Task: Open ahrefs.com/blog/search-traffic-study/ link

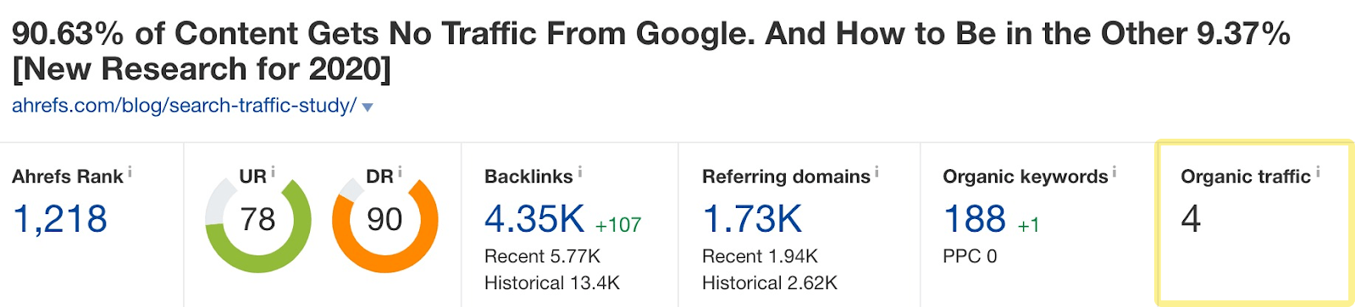Action: click(x=184, y=106)
